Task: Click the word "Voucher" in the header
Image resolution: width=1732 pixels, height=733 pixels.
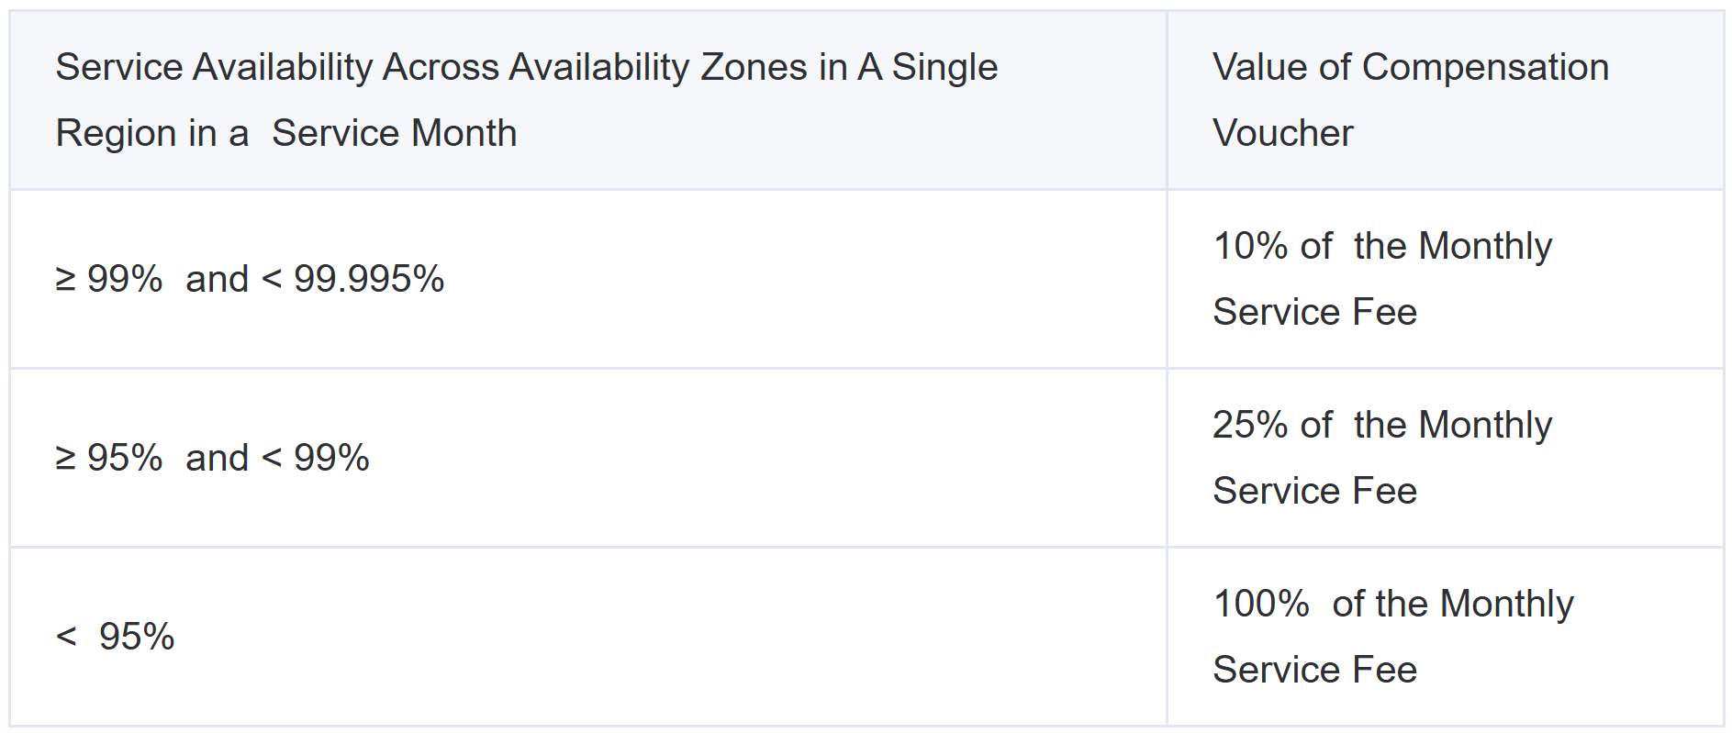Action: (x=1282, y=134)
